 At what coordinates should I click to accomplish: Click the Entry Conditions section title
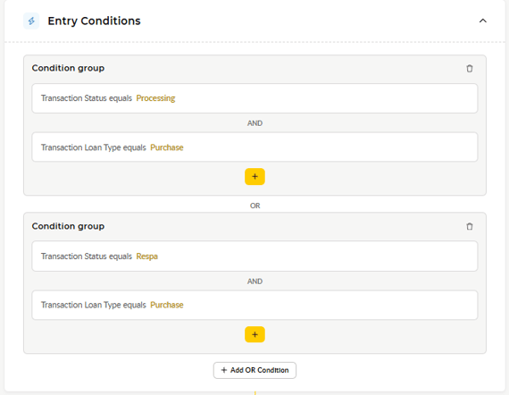pos(94,21)
